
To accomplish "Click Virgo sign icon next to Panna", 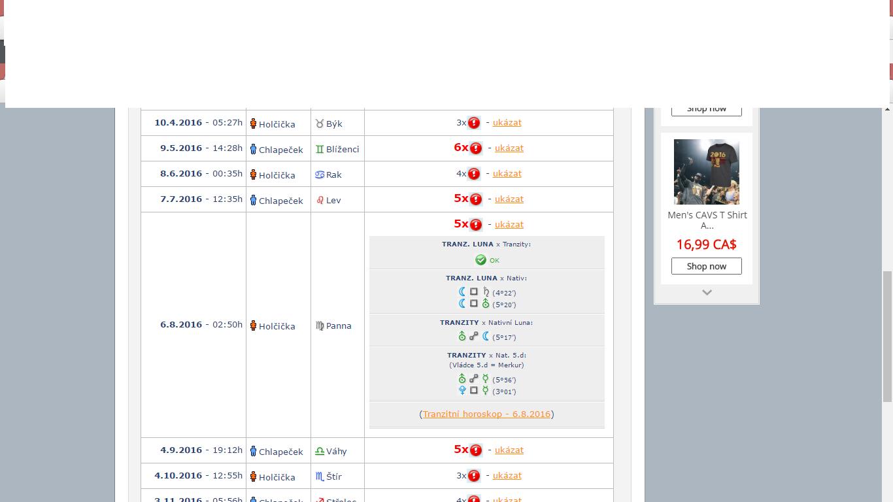I will (320, 326).
